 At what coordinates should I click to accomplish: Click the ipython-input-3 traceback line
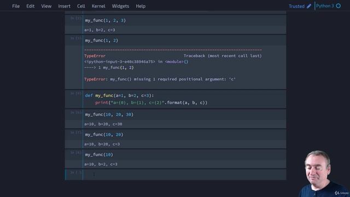point(136,62)
